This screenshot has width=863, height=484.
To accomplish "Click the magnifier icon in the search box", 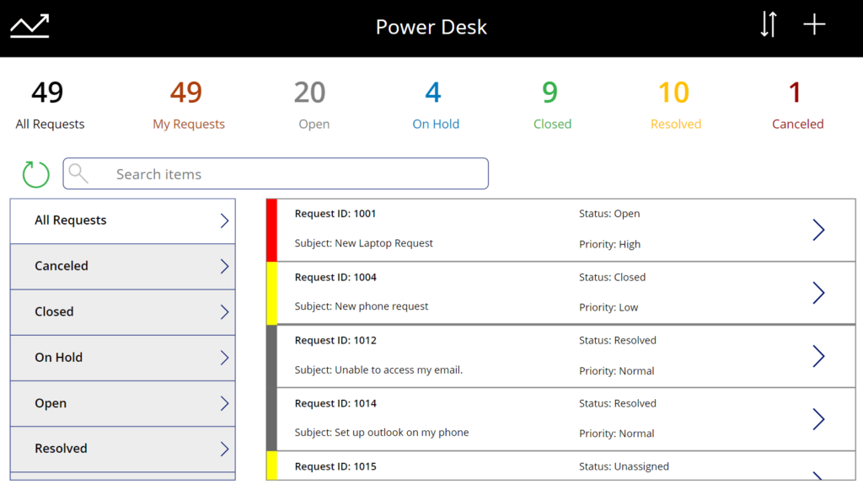I will click(78, 173).
